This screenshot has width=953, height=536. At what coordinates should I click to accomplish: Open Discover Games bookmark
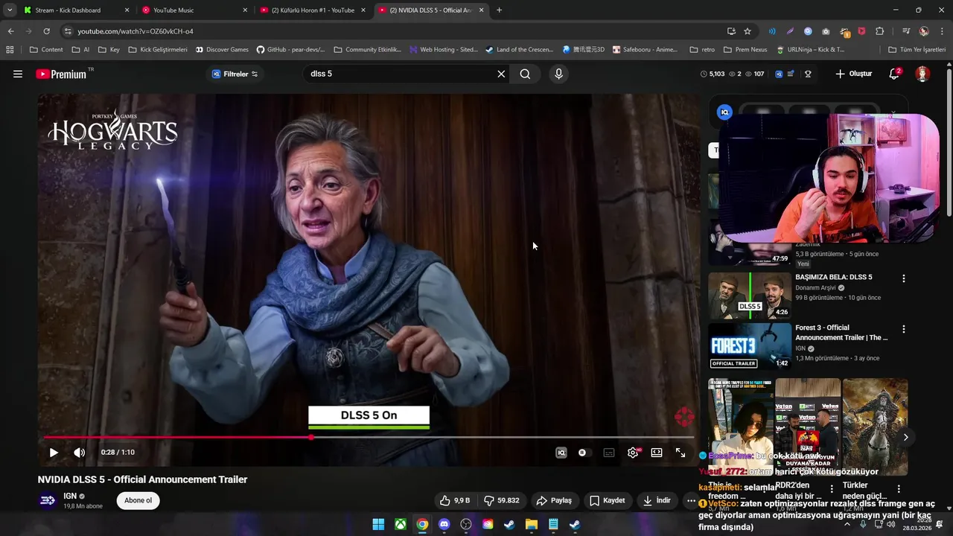(x=222, y=50)
